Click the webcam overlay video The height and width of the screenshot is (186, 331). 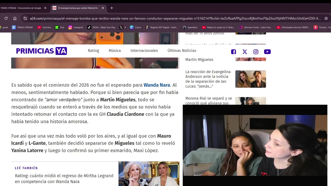[255, 145]
